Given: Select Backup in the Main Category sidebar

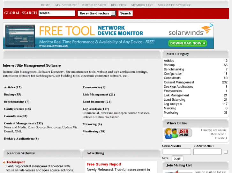Looking at the screenshot, I should (x=169, y=65).
